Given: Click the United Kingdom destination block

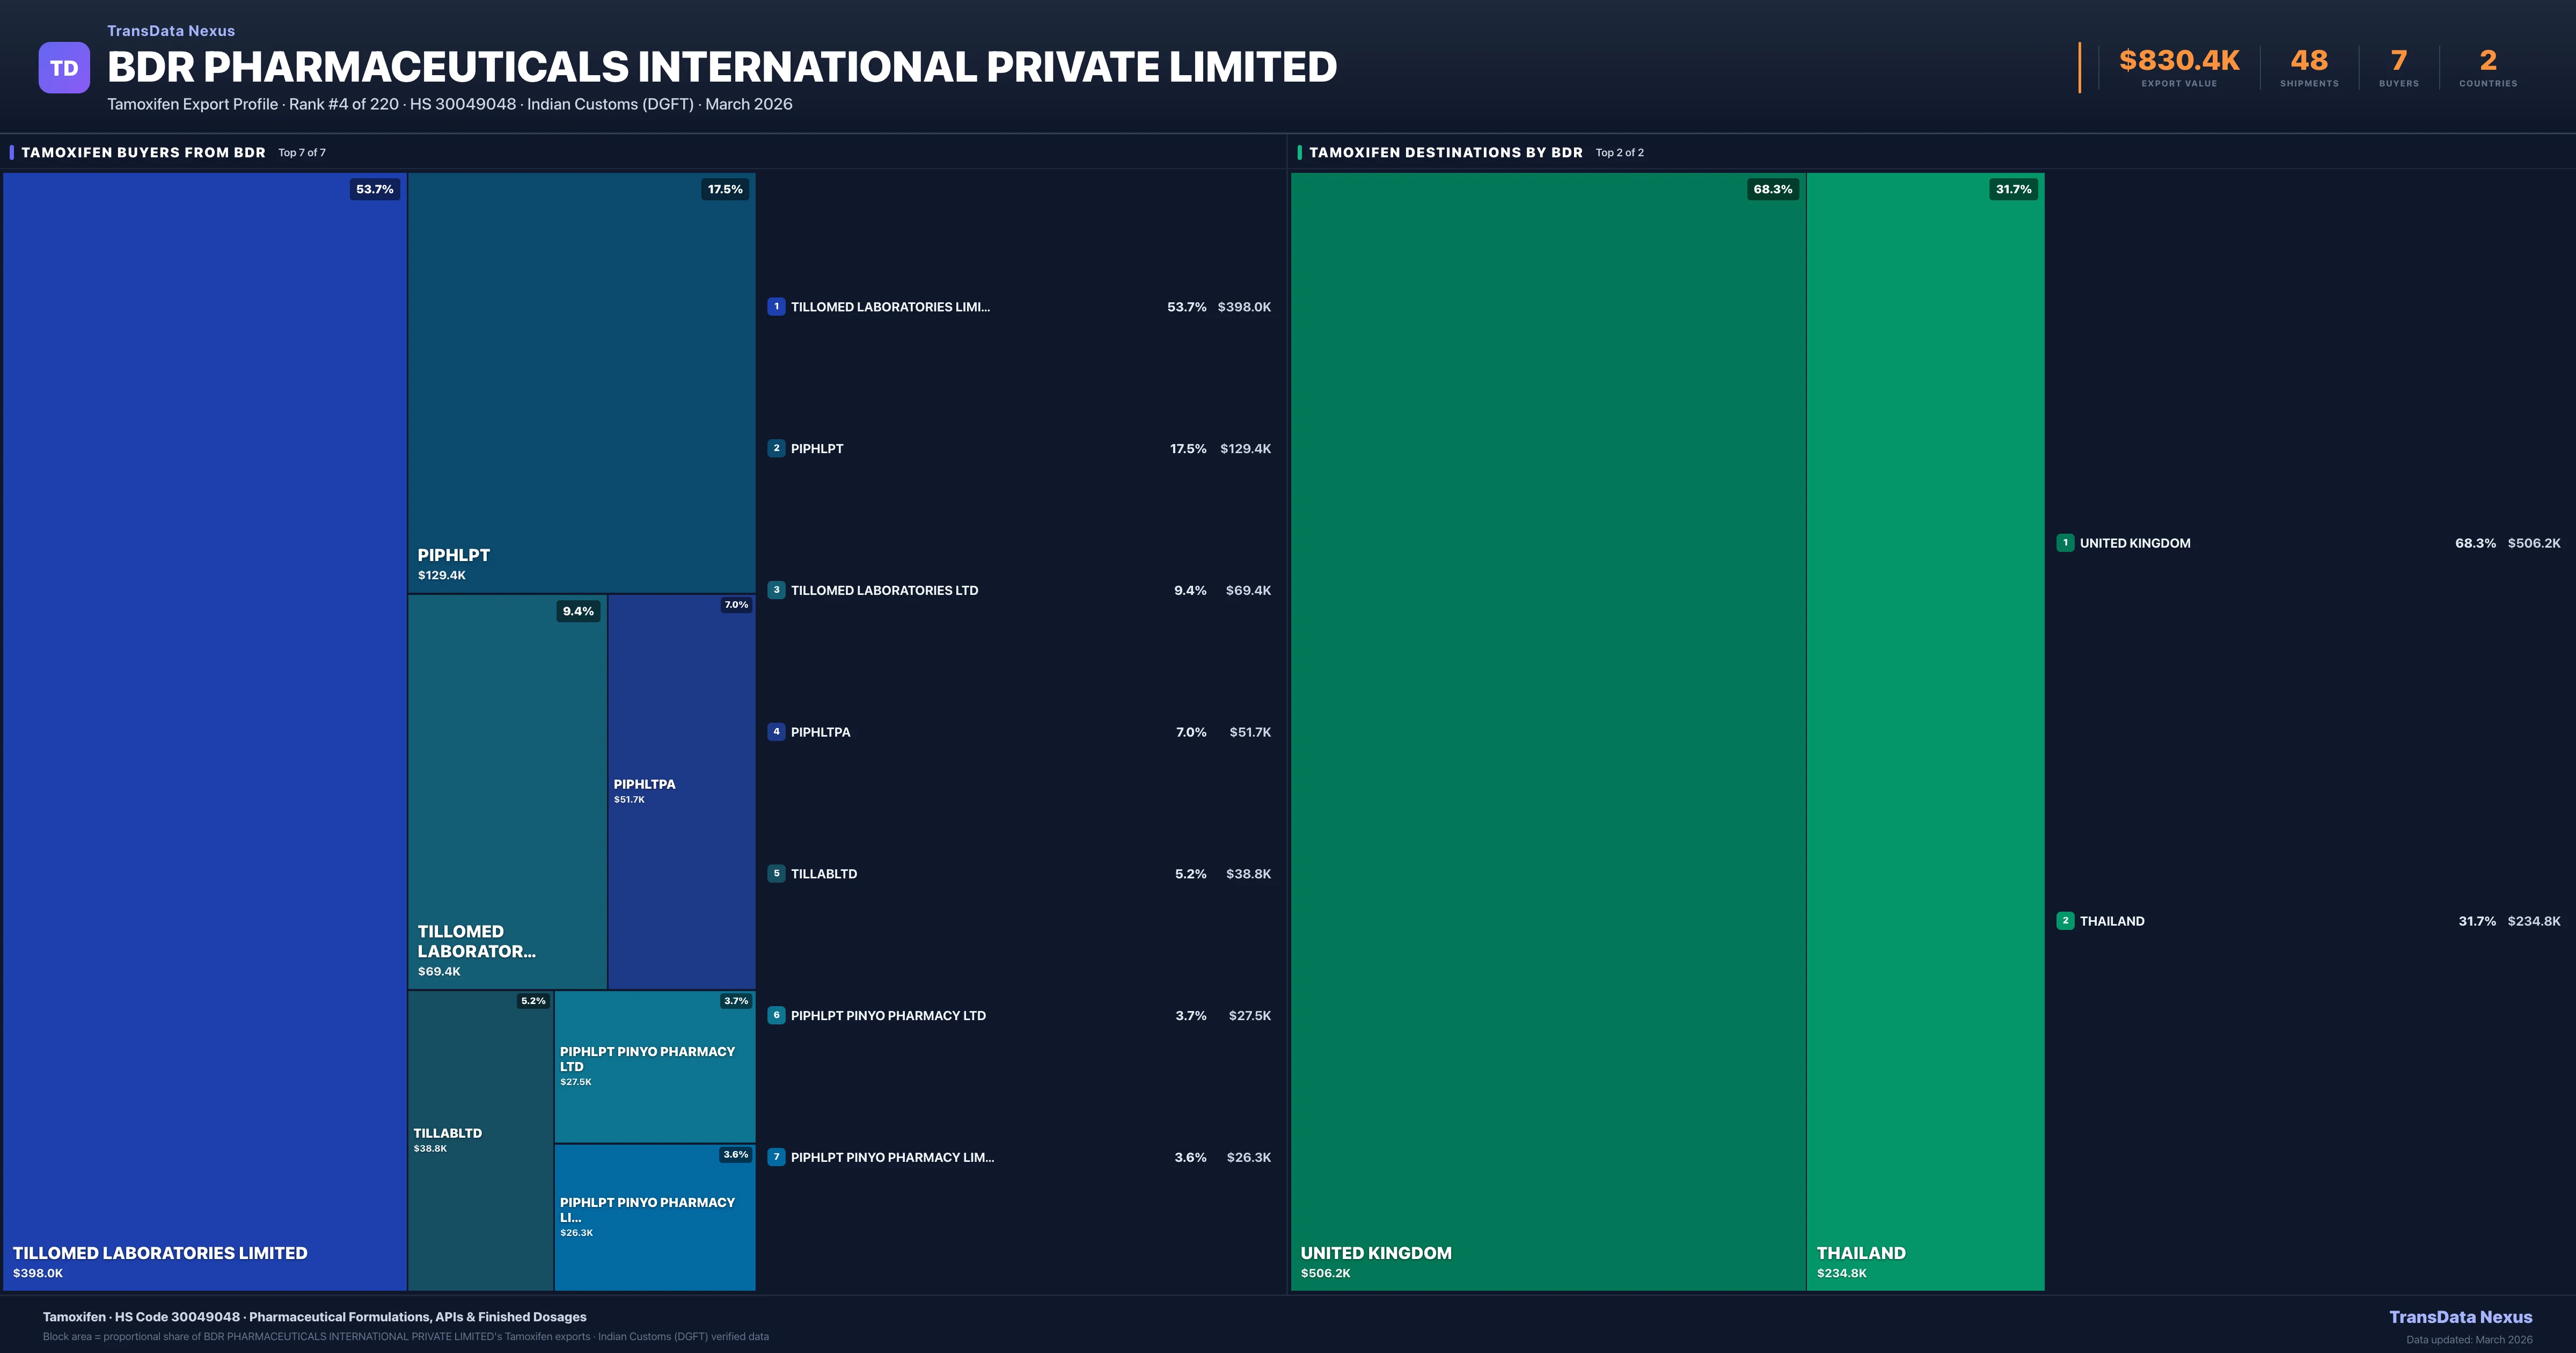Looking at the screenshot, I should click(1547, 731).
